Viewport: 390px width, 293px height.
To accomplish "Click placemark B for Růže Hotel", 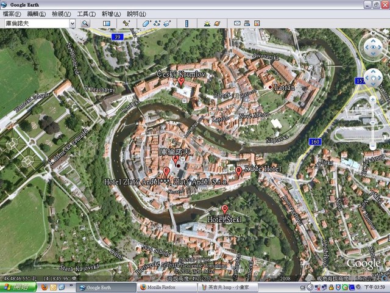I will (x=238, y=172).
